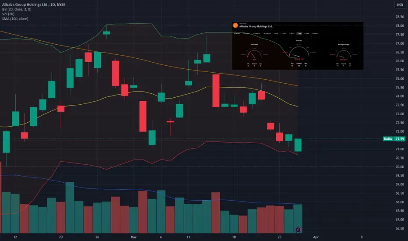Viewport: 408px width, 241px height.
Task: Select the 30 minutes timeframe tab
Action: 267,34
